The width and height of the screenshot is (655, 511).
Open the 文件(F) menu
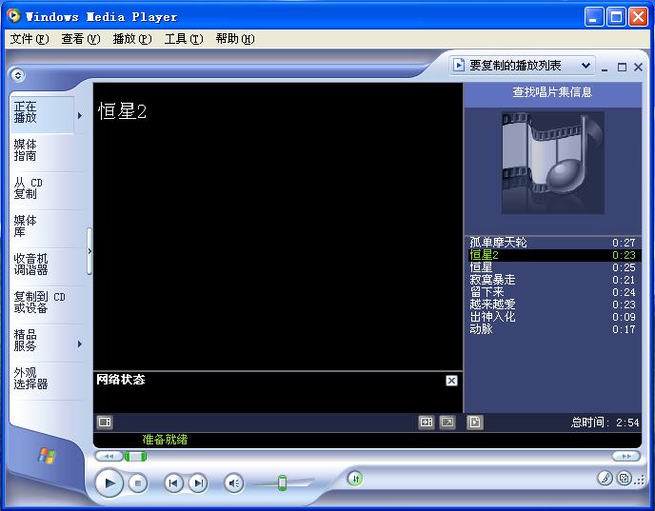pyautogui.click(x=30, y=39)
